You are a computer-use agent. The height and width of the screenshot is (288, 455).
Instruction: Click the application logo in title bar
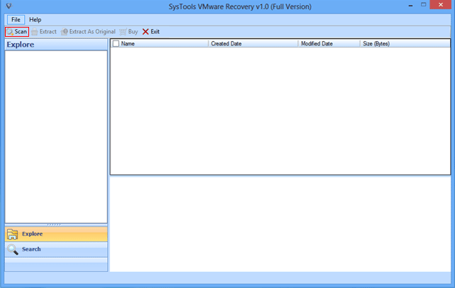[x=9, y=6]
